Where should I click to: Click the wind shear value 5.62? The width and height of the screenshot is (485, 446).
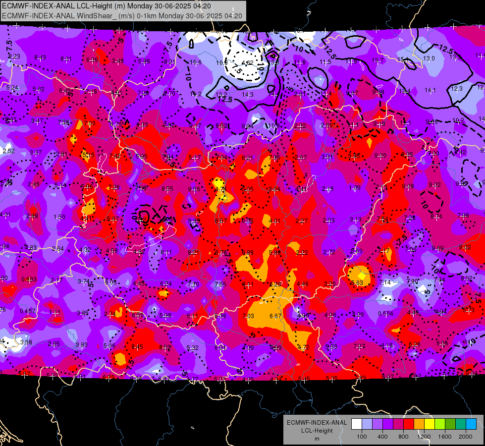38,89
